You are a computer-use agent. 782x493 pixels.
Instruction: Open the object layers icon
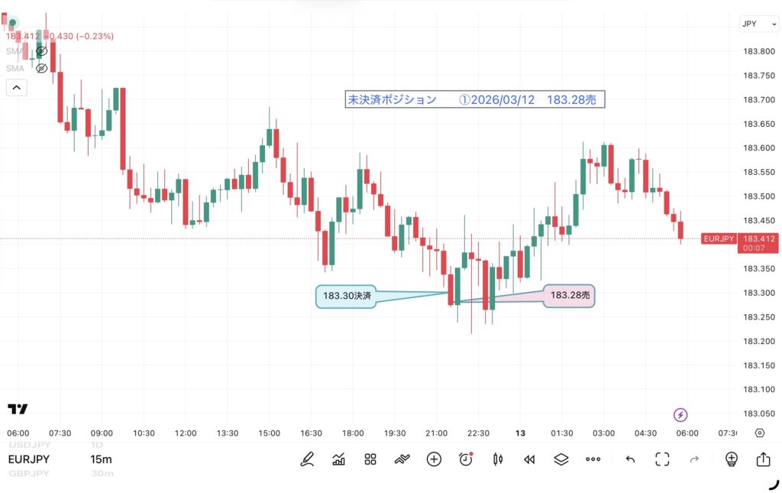pyautogui.click(x=561, y=459)
